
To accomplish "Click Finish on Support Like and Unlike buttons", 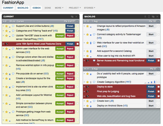I will pos(70,26).
